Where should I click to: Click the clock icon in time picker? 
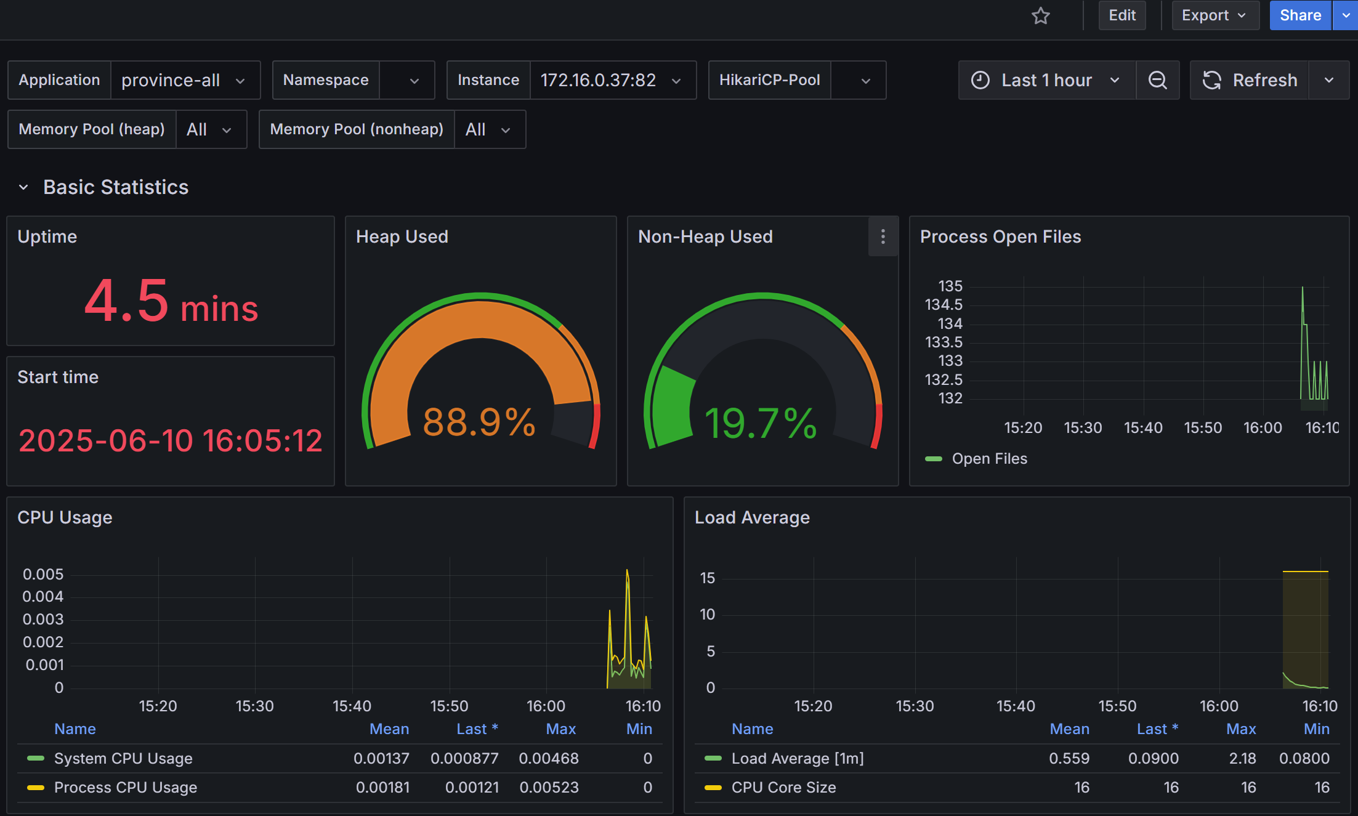[x=980, y=80]
